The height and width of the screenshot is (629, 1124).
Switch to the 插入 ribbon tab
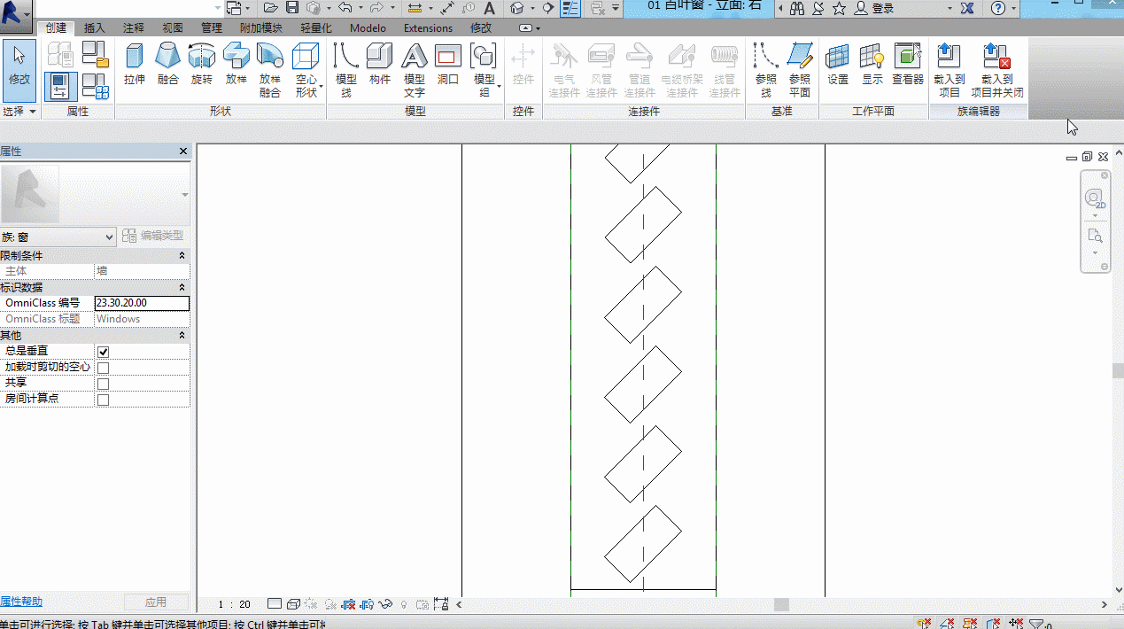point(94,28)
